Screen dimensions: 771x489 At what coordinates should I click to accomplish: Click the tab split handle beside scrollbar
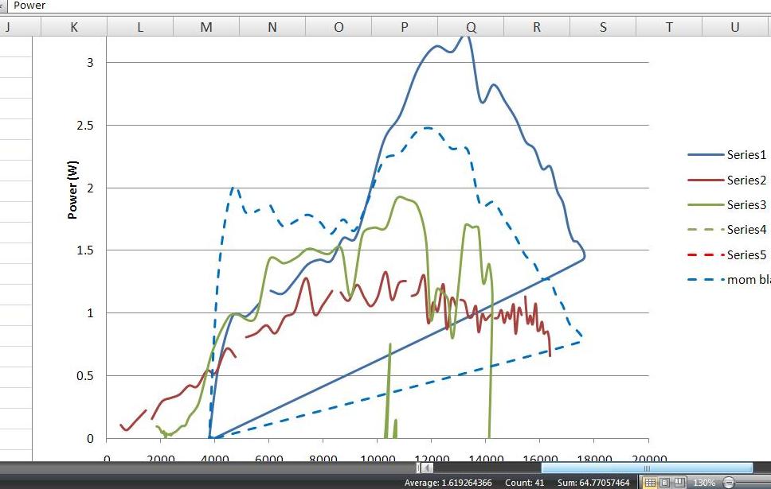[x=418, y=468]
